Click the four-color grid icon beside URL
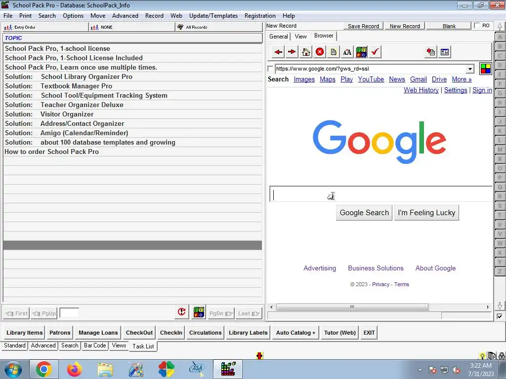The image size is (506, 379). pyautogui.click(x=486, y=69)
